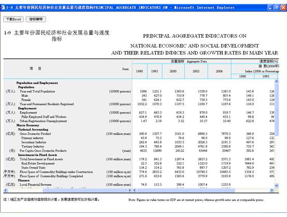Select the Local Financial Revenue row label
This screenshot has height=217, width=287.
pyautogui.click(x=36, y=184)
